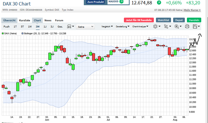Click the DAX 30 Chart heading
This screenshot has width=208, height=123.
17,4
